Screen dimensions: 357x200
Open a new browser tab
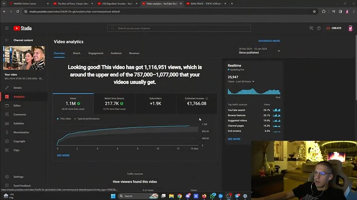[x=232, y=4]
